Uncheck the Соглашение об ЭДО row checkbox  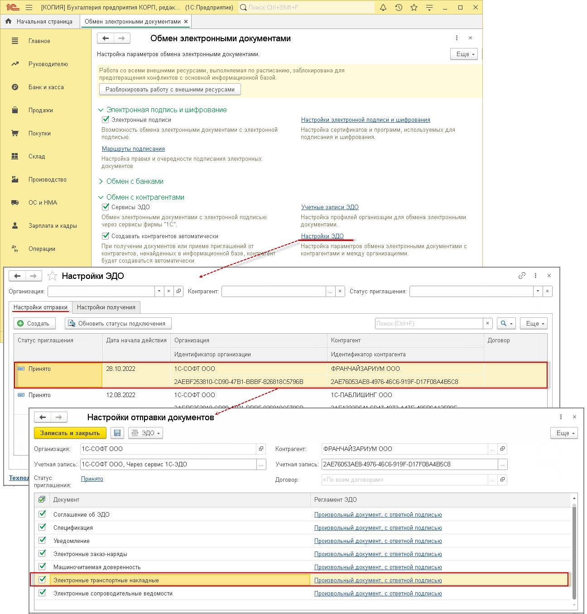click(42, 514)
